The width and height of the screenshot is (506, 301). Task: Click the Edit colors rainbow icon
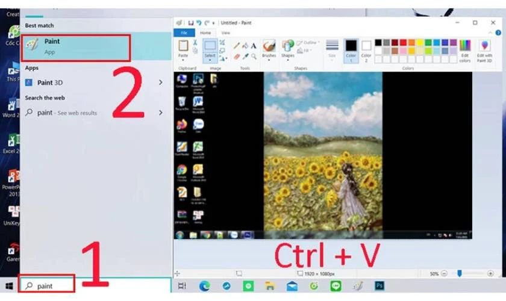click(x=464, y=46)
